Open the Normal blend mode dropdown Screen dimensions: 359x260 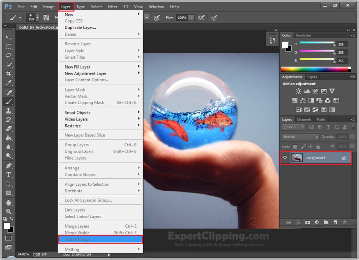[300, 137]
